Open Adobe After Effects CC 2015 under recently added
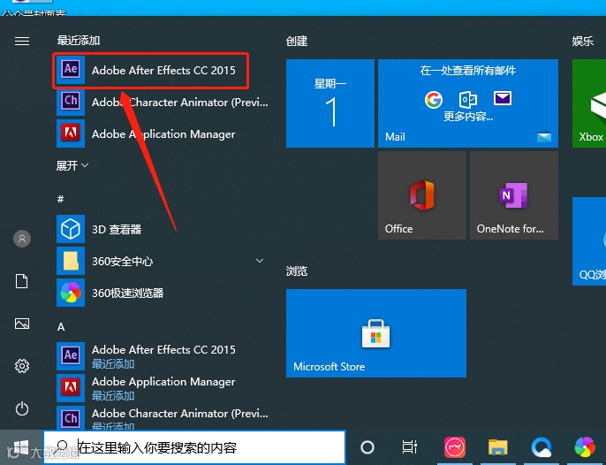Image resolution: width=606 pixels, height=465 pixels. coord(151,71)
